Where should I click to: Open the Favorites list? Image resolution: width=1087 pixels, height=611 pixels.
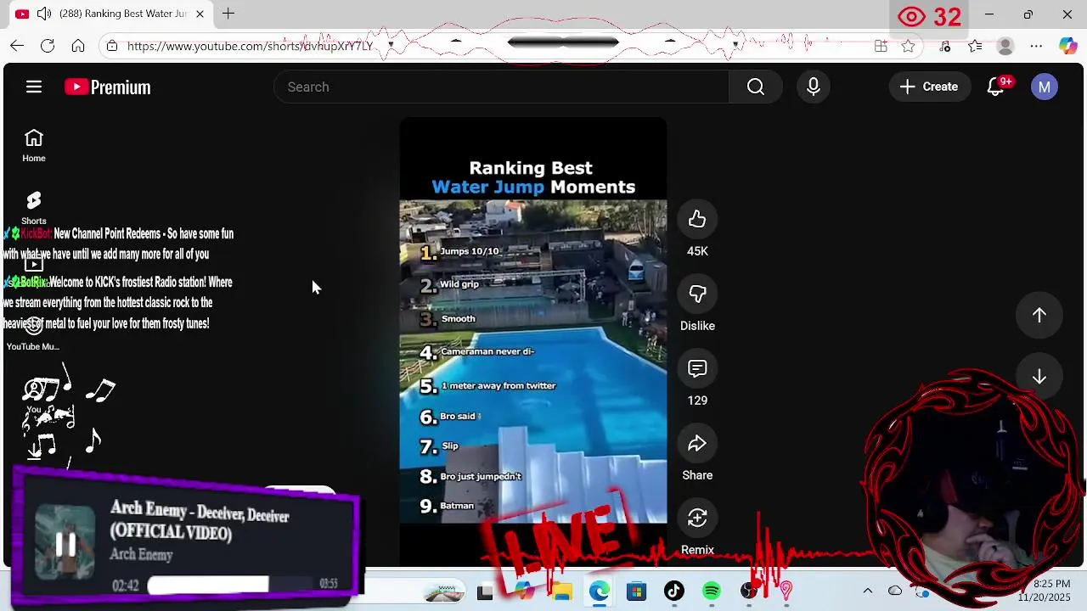(x=975, y=46)
